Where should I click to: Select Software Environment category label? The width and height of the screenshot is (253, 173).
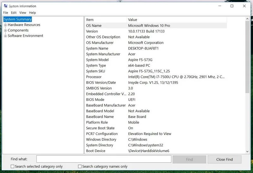click(x=25, y=36)
